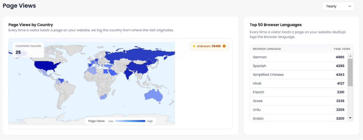
Task: Select the Spanish row
Action: (x=299, y=66)
